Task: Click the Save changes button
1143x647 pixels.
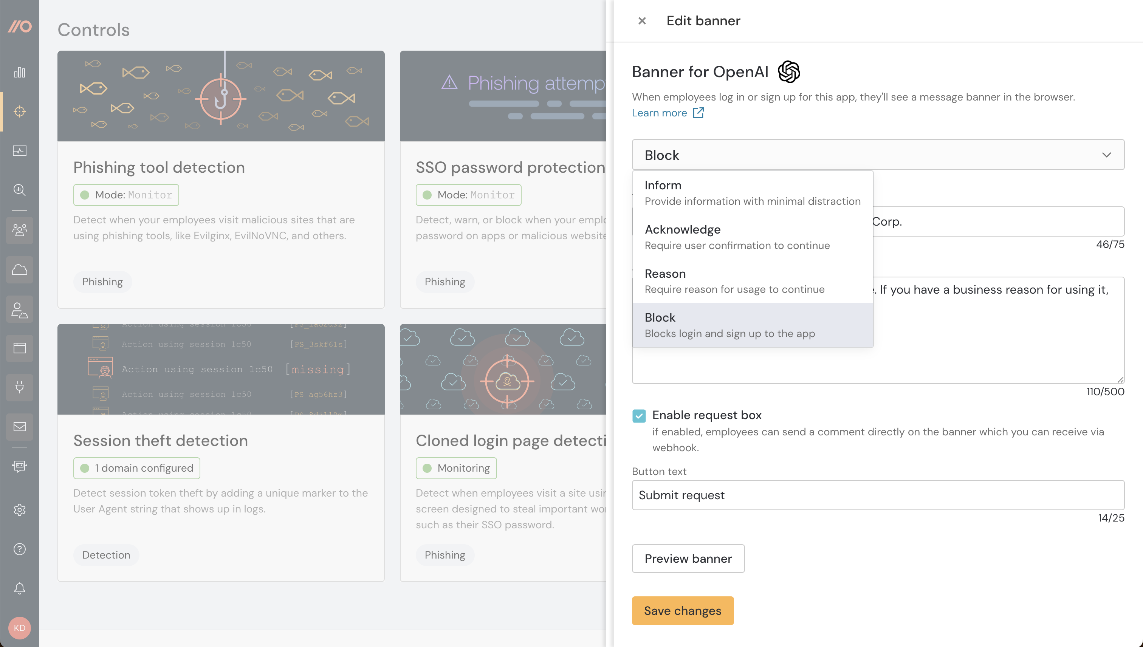Action: pos(683,610)
